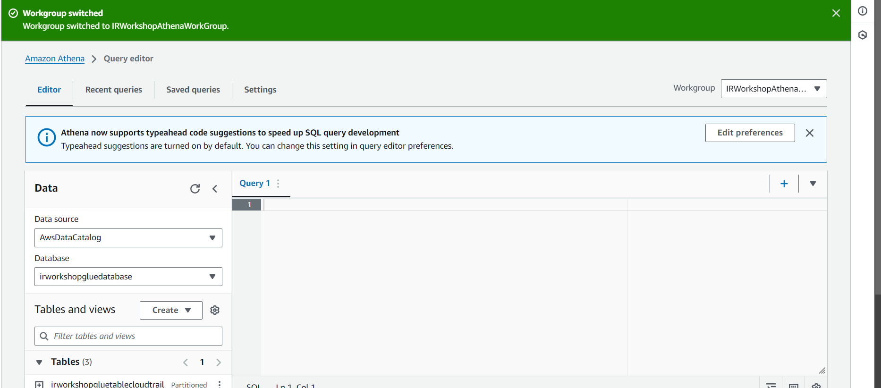Open the Saved queries tab
This screenshot has width=881, height=388.
point(193,90)
